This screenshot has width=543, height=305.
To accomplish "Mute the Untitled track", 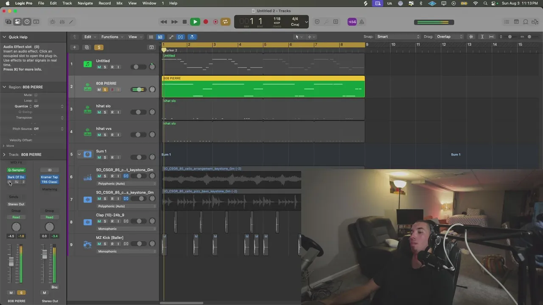I will pos(99,67).
